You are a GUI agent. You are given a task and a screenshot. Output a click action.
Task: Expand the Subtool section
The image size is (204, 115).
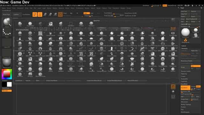click(184, 46)
